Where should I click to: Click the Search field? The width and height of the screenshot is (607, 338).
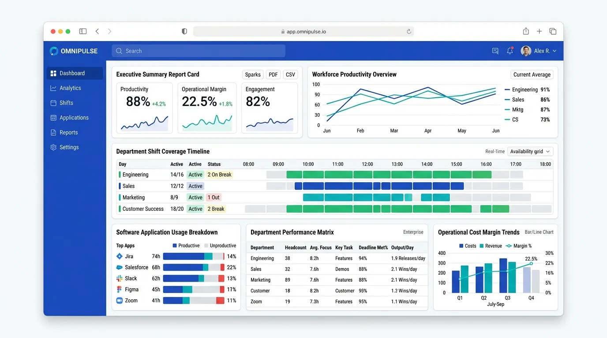point(199,51)
